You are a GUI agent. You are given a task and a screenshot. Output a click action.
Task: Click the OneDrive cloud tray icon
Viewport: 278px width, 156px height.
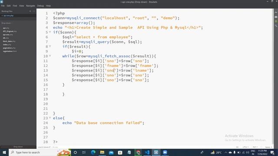tap(230, 152)
